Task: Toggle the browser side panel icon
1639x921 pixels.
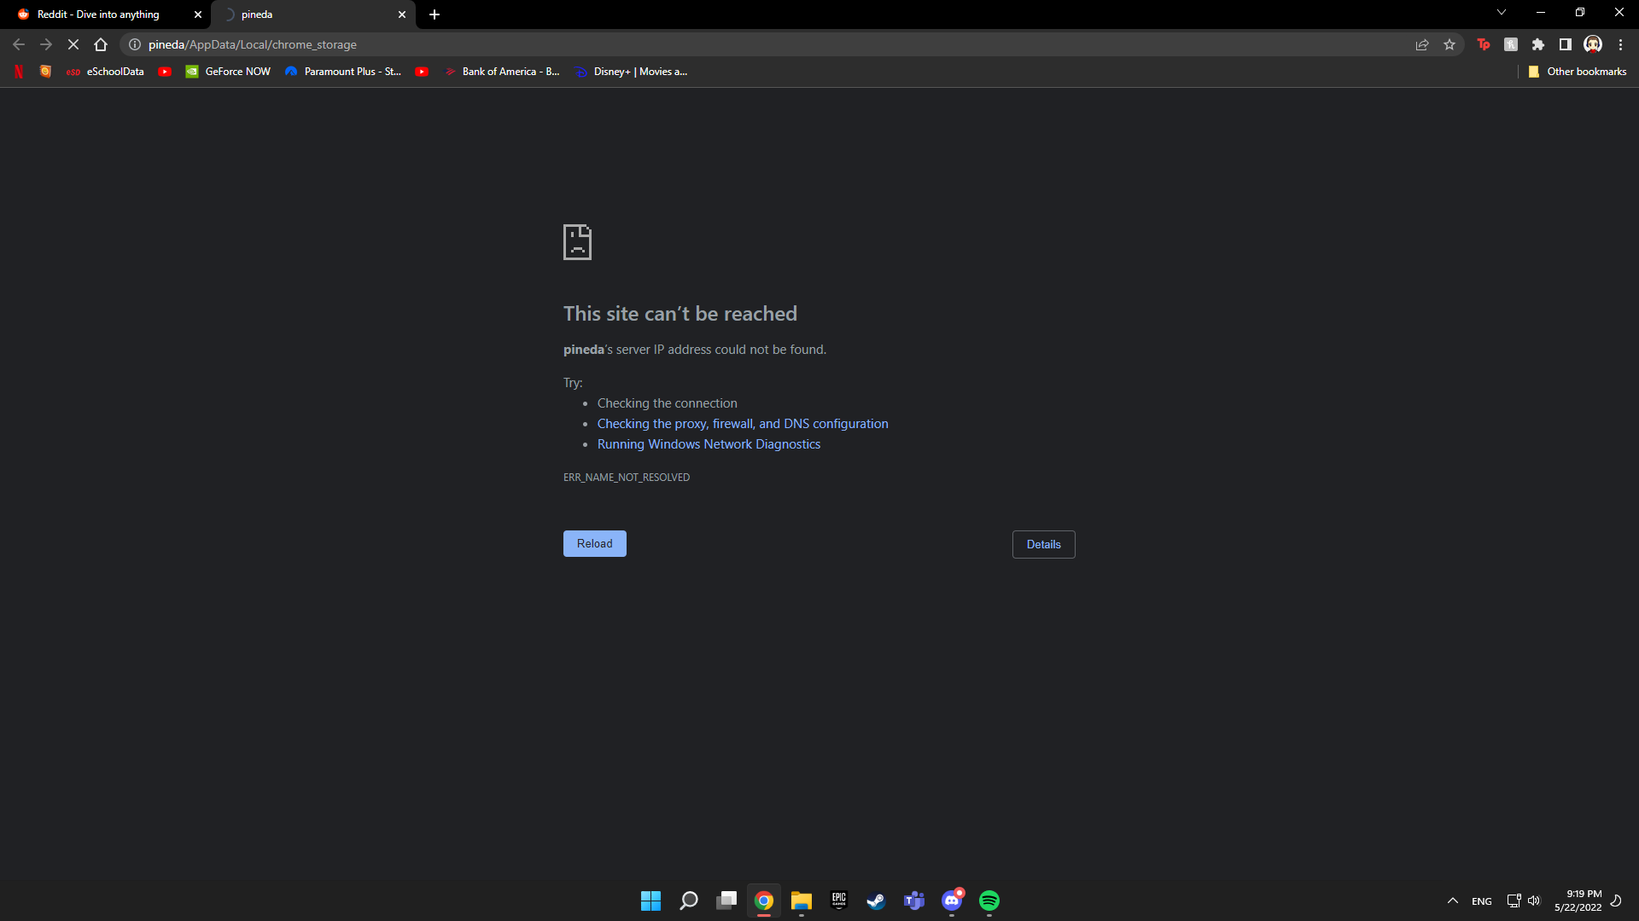Action: pyautogui.click(x=1566, y=44)
